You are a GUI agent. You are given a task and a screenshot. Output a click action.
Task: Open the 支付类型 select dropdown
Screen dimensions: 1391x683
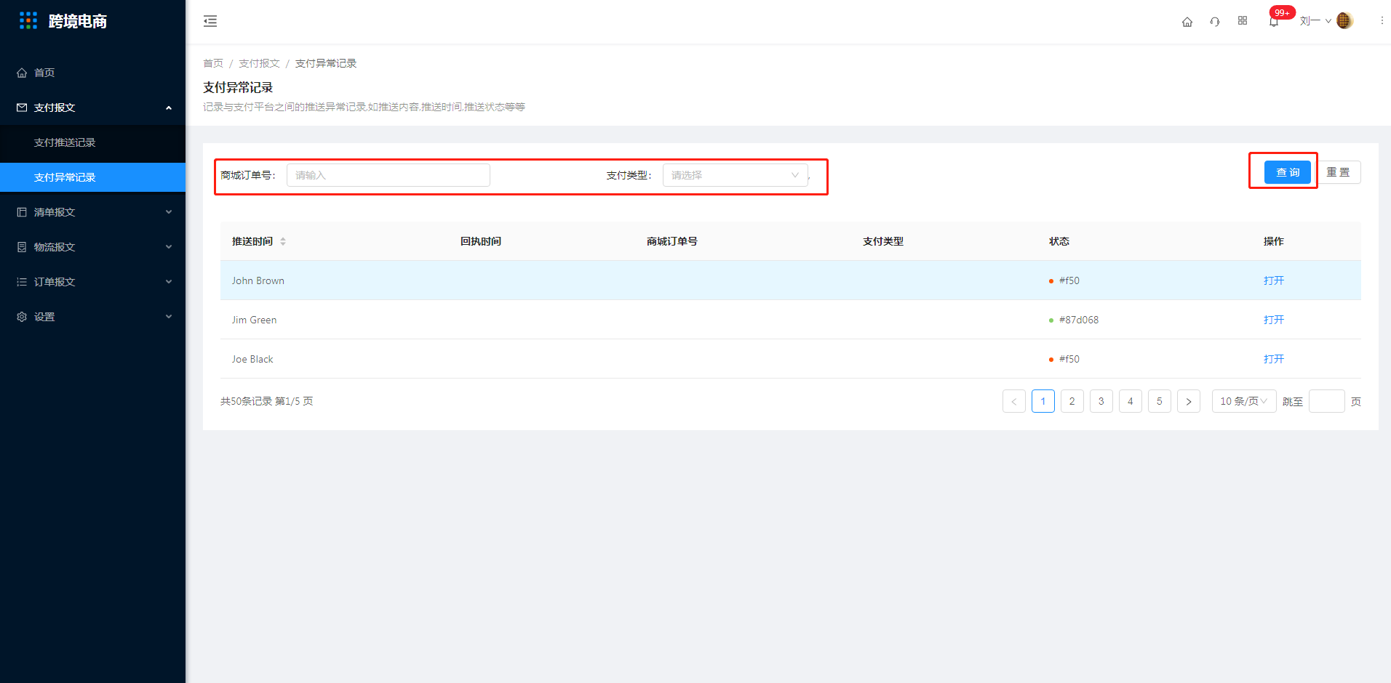pos(735,175)
